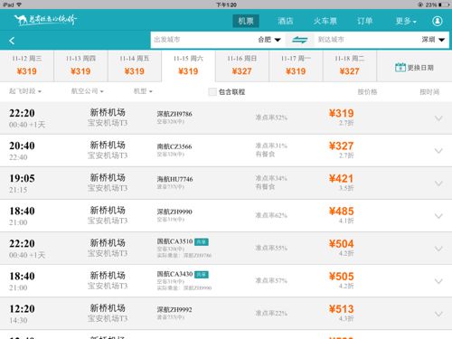This screenshot has width=452, height=339.
Task: Click the 共享 badge beside 国航CA3510
Action: [x=202, y=242]
